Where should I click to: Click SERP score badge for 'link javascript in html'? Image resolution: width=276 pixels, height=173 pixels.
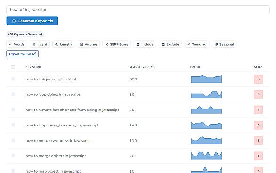tap(259, 79)
